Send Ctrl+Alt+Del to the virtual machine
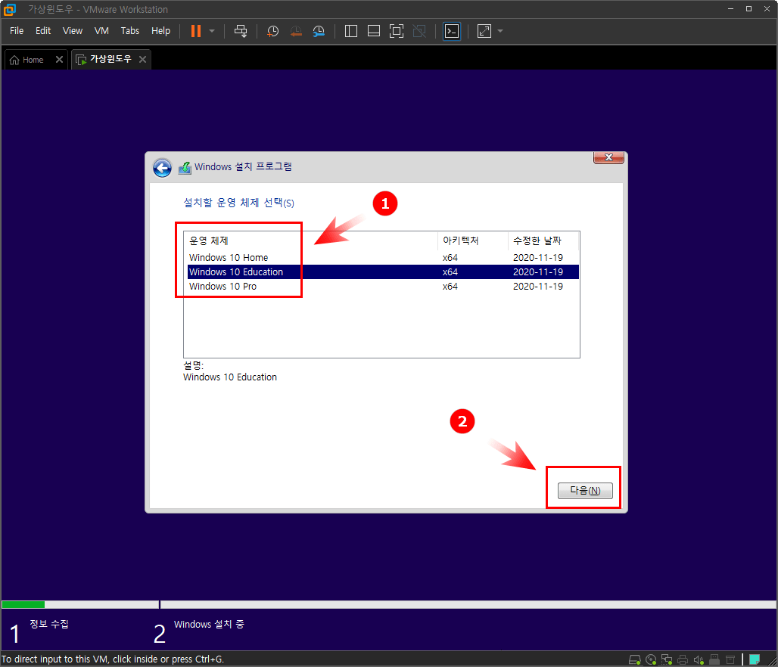The image size is (778, 667). [241, 31]
